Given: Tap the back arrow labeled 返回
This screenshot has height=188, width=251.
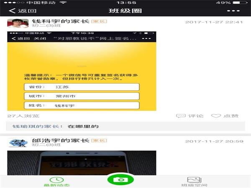Looking at the screenshot, I should click(23, 11).
